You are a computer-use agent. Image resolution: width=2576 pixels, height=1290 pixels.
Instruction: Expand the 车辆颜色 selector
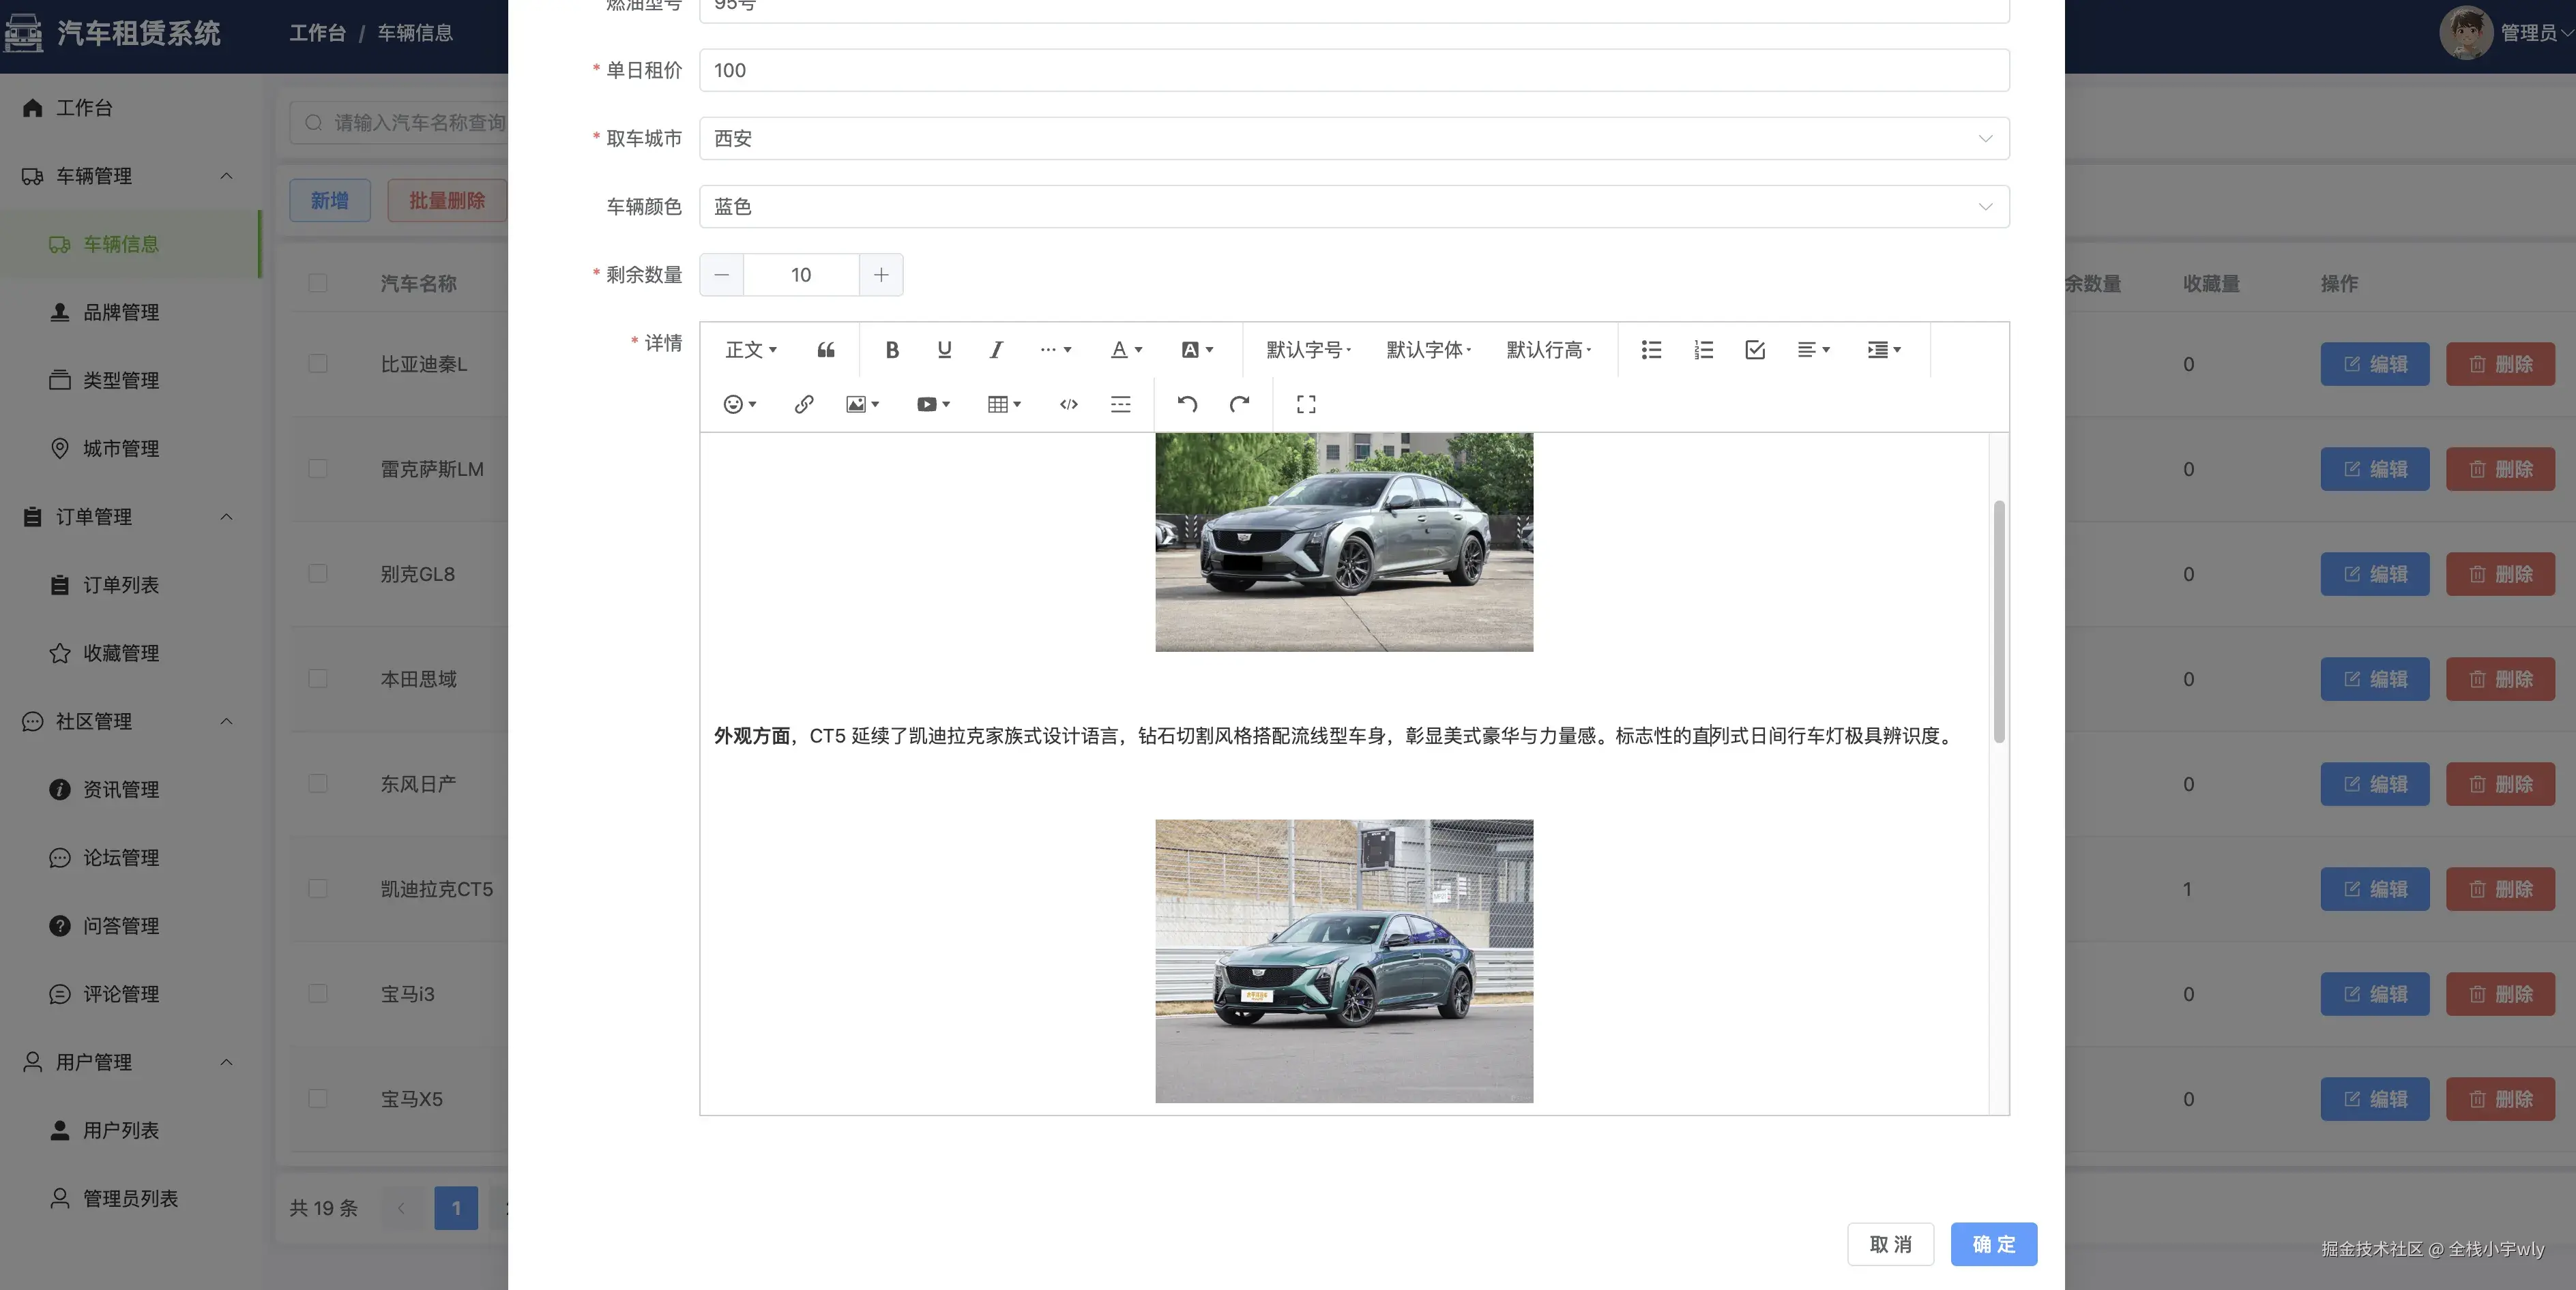coord(1354,206)
